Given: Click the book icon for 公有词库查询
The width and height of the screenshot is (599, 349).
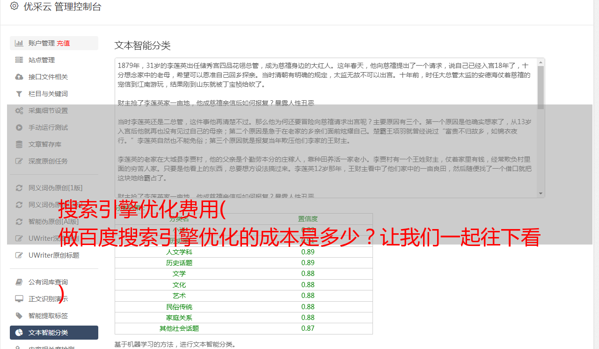Looking at the screenshot, I should point(19,282).
